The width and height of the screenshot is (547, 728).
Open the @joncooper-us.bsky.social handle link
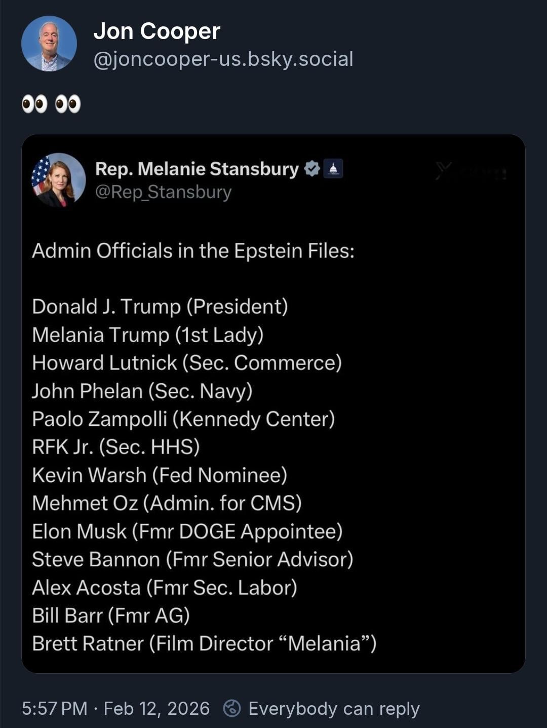click(223, 59)
